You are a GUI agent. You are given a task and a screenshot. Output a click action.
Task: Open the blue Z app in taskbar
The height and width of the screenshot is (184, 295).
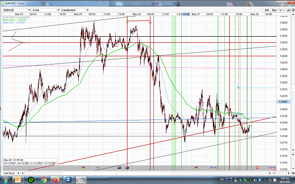(68, 180)
